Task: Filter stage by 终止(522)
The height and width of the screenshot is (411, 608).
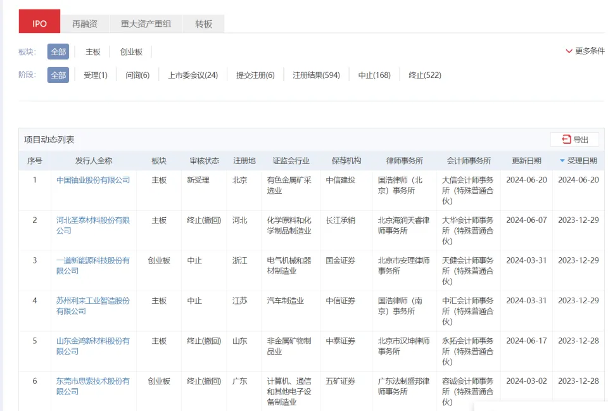Action: tap(425, 75)
